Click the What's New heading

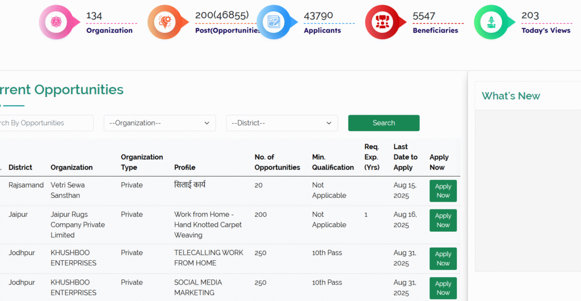pos(511,96)
